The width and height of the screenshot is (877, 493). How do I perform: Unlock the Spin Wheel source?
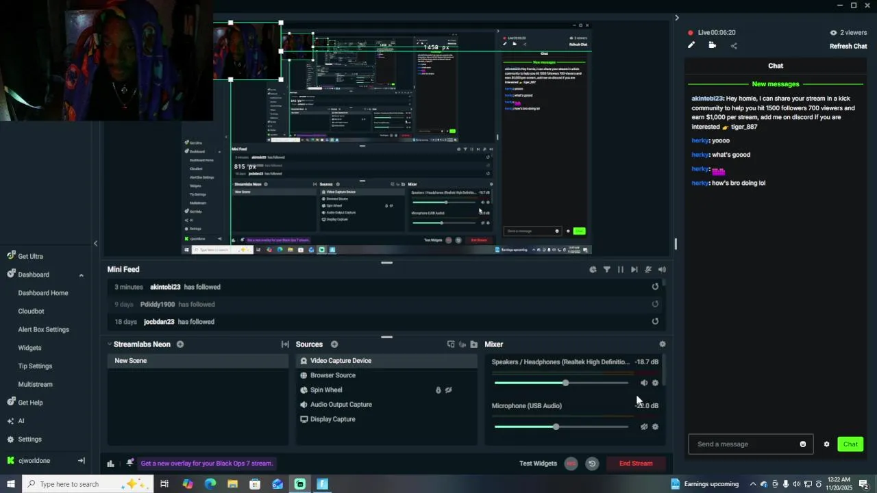coord(438,390)
